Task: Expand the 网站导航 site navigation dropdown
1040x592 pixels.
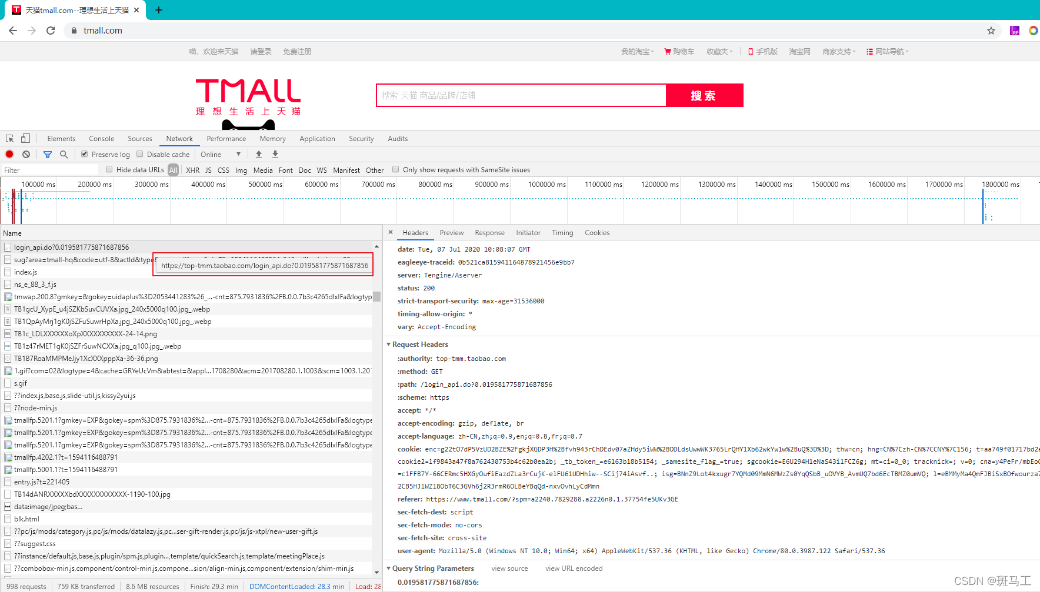Action: pyautogui.click(x=888, y=52)
